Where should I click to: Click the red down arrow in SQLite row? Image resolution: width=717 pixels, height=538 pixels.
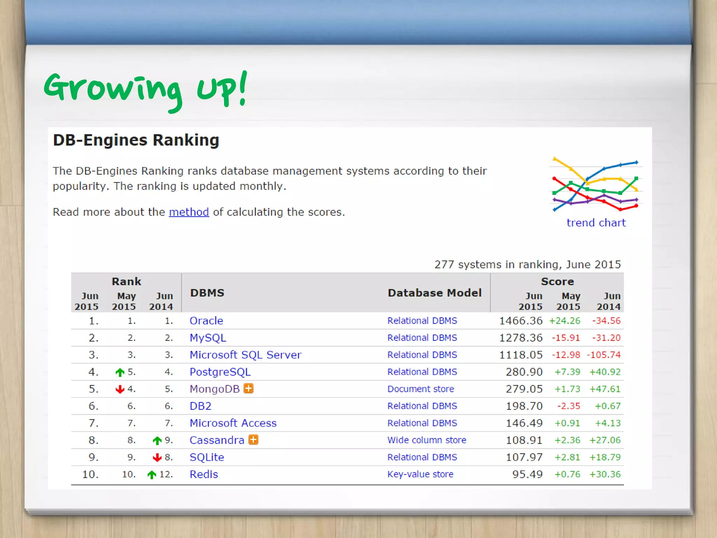157,457
